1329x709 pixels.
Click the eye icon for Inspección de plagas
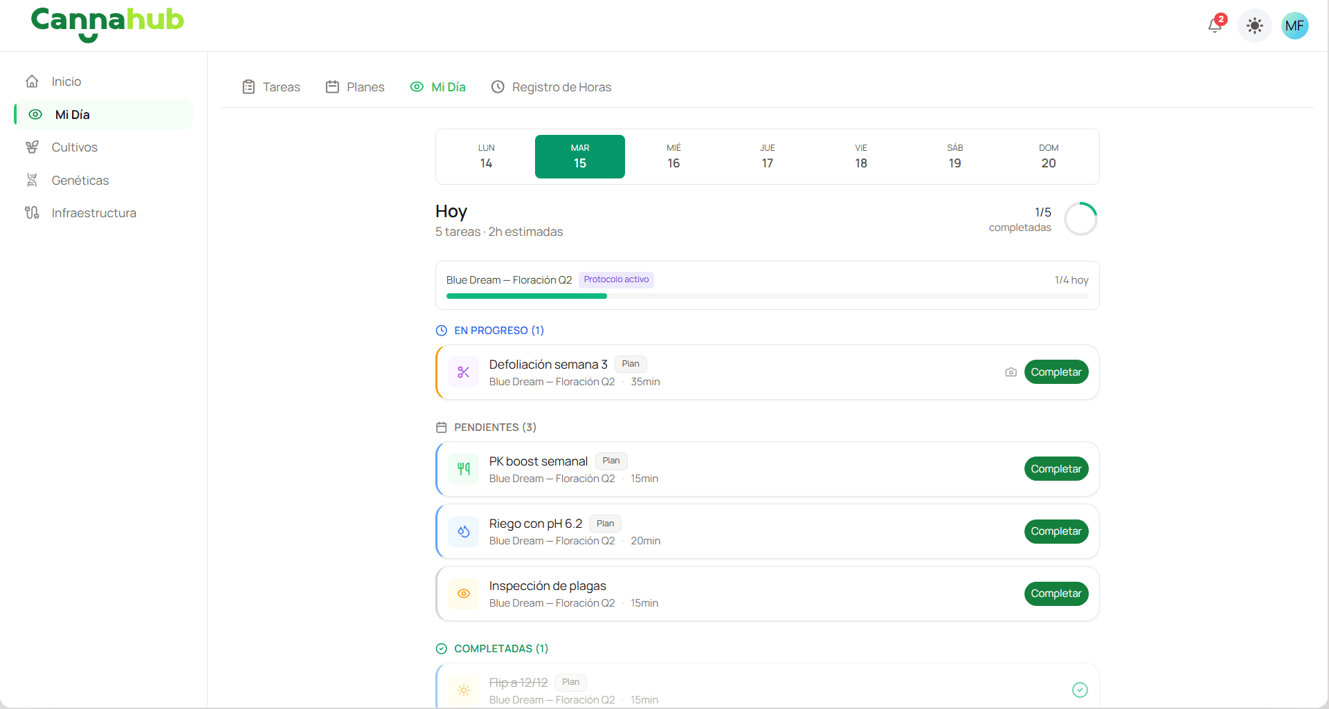(464, 593)
